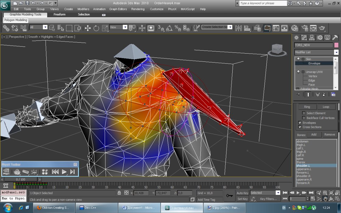Collapse the Unwrap UVW modifier tree
341x213 pixels.
[303, 72]
